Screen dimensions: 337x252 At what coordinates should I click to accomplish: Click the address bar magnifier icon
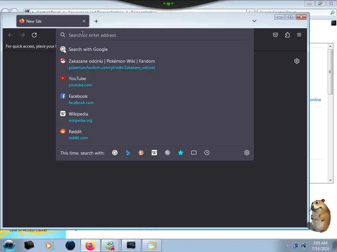[x=63, y=35]
